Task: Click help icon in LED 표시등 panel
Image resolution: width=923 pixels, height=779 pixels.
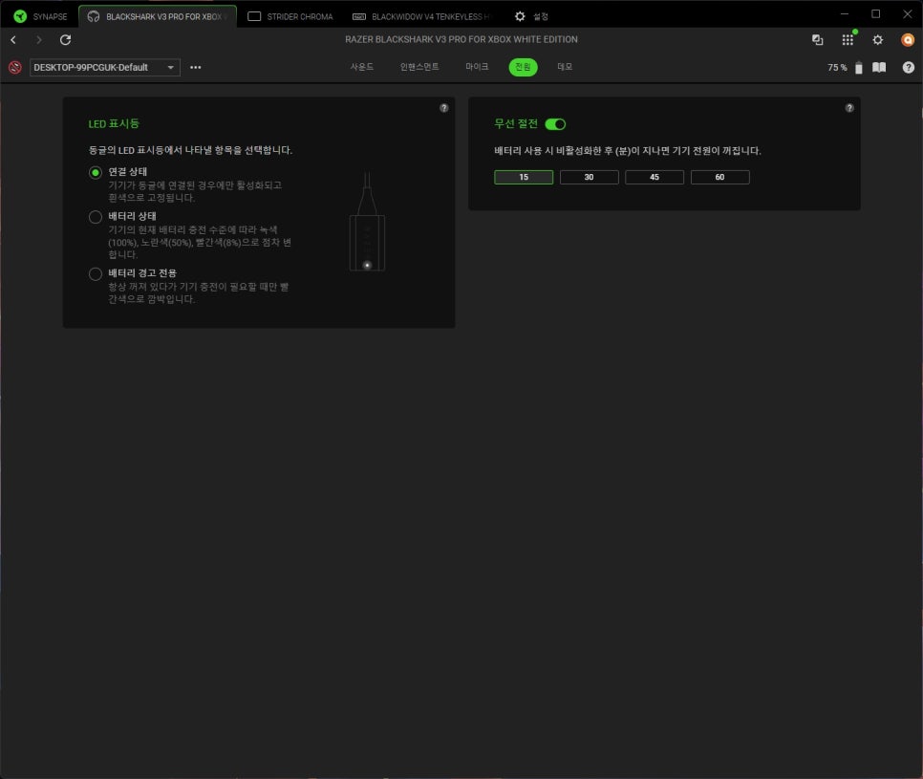Action: tap(443, 108)
